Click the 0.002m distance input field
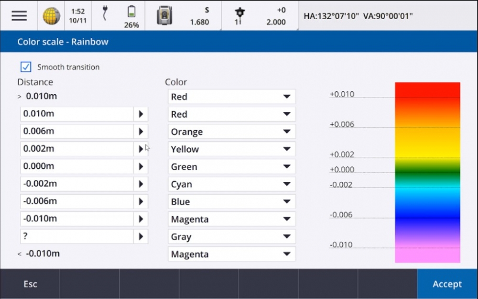 tap(76, 149)
